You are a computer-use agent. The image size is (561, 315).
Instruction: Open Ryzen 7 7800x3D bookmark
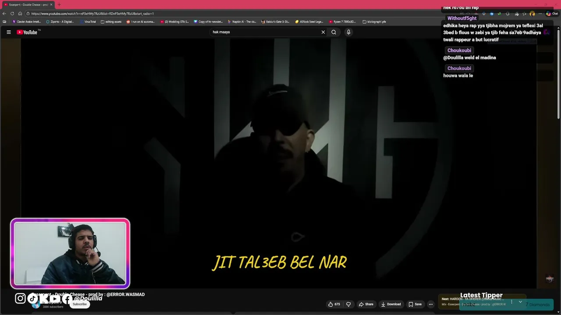(342, 21)
